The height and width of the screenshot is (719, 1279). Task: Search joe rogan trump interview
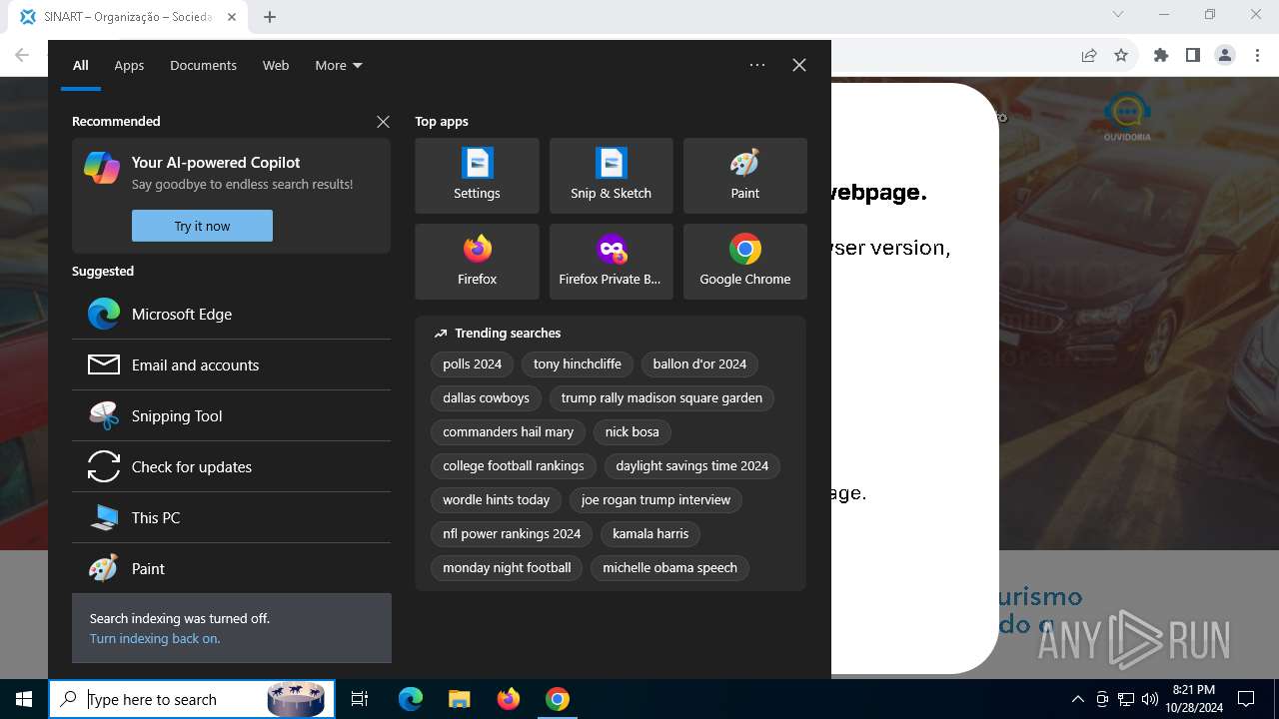point(655,500)
